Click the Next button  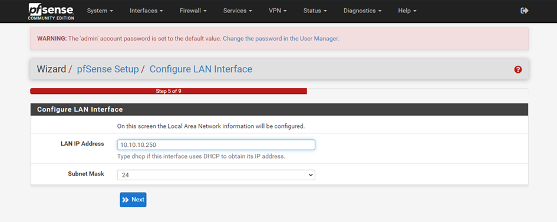[133, 200]
